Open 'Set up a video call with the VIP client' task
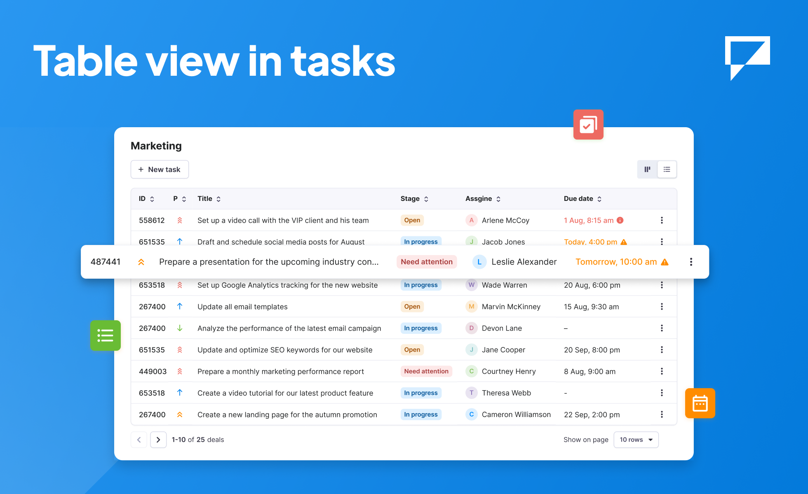Viewport: 808px width, 494px height. coord(283,220)
